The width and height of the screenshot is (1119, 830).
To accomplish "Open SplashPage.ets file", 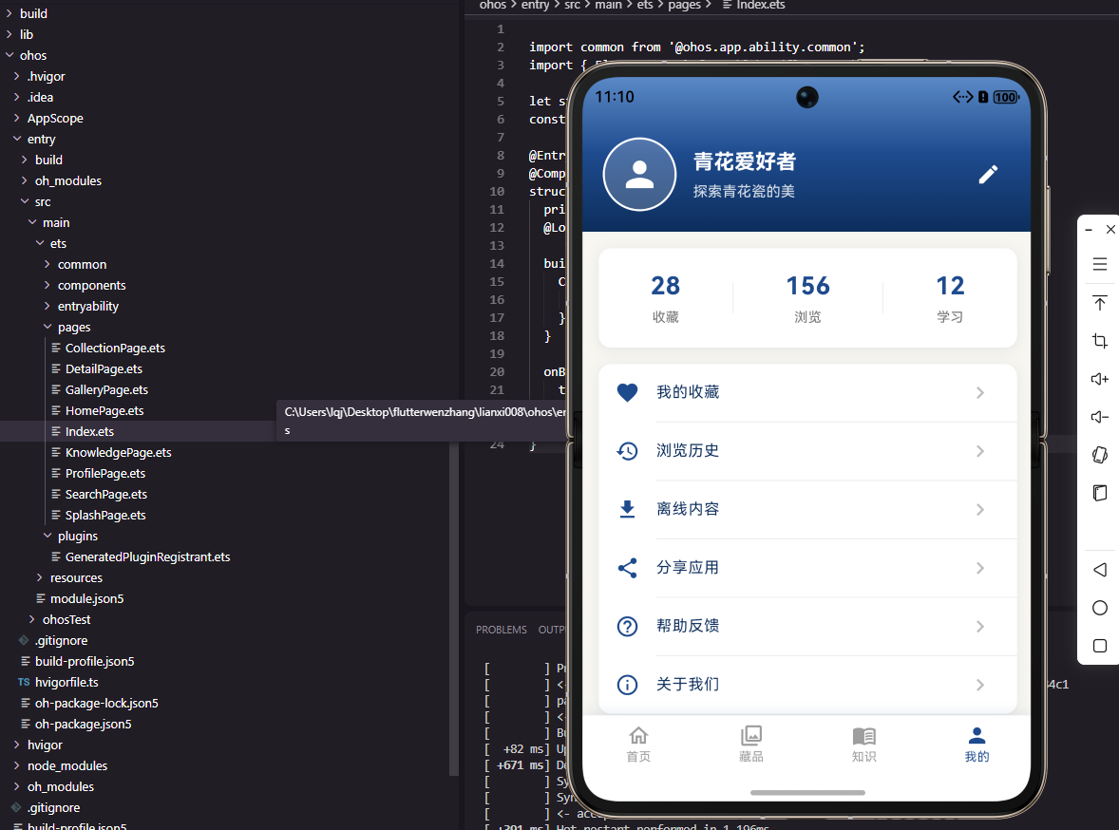I will 104,515.
